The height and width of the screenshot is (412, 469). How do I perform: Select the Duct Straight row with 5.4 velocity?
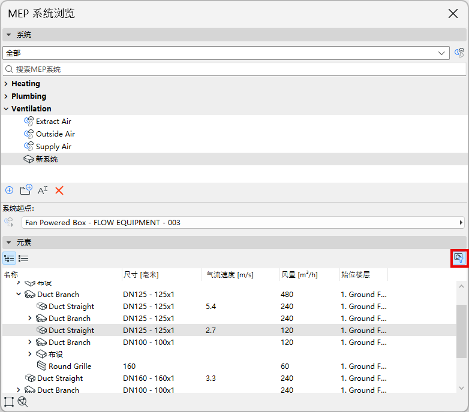[229, 307]
